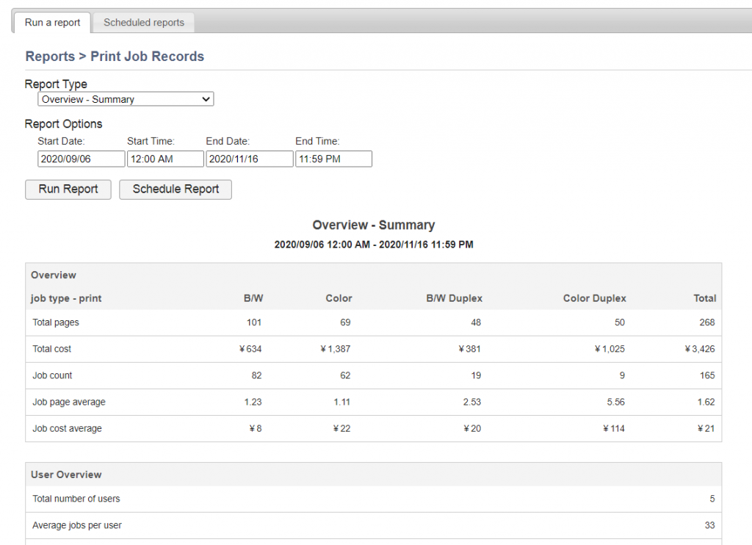Click the B/W column header
This screenshot has height=545, width=752.
click(x=253, y=298)
